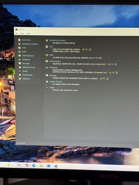
Task: Click the version number v1.33.075
Action: (x=21, y=143)
